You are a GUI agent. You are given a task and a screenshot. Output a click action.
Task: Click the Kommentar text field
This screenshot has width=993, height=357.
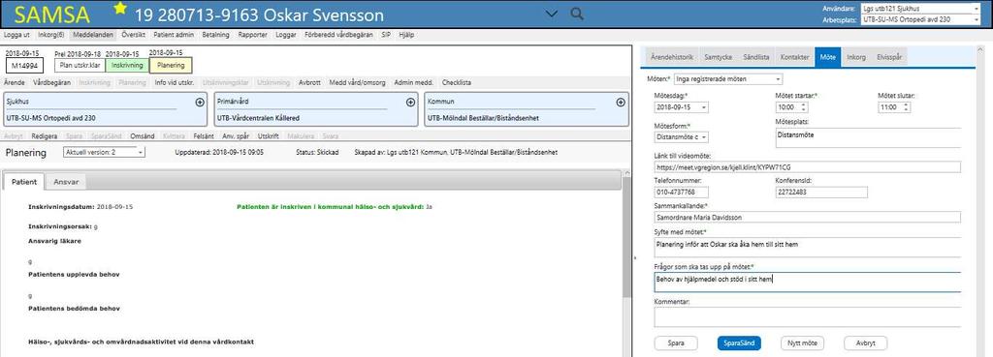click(x=808, y=316)
